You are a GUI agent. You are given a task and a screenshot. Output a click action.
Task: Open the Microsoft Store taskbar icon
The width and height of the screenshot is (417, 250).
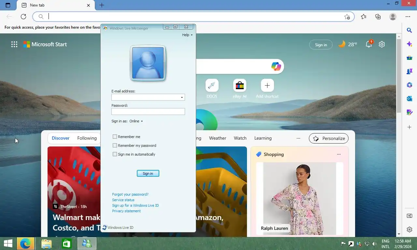[x=66, y=243]
